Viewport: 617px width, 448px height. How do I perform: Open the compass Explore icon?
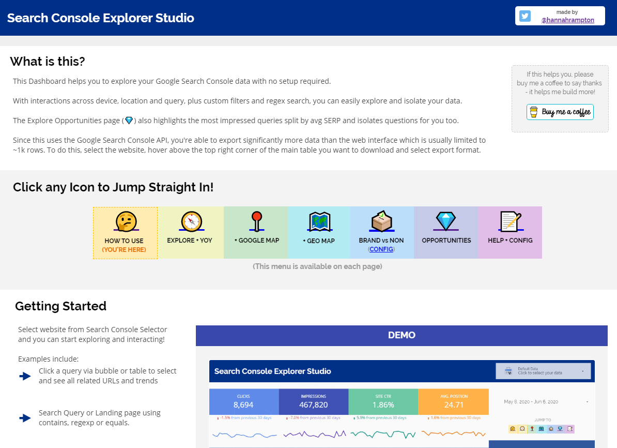(x=192, y=221)
